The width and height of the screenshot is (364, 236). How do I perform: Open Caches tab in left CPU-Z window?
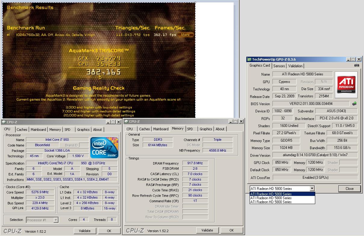coord(22,130)
